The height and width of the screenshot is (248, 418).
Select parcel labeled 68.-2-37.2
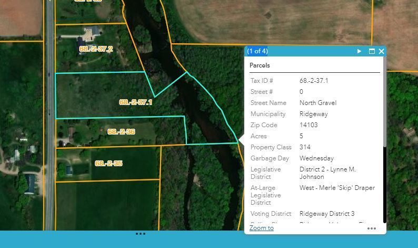click(x=96, y=49)
